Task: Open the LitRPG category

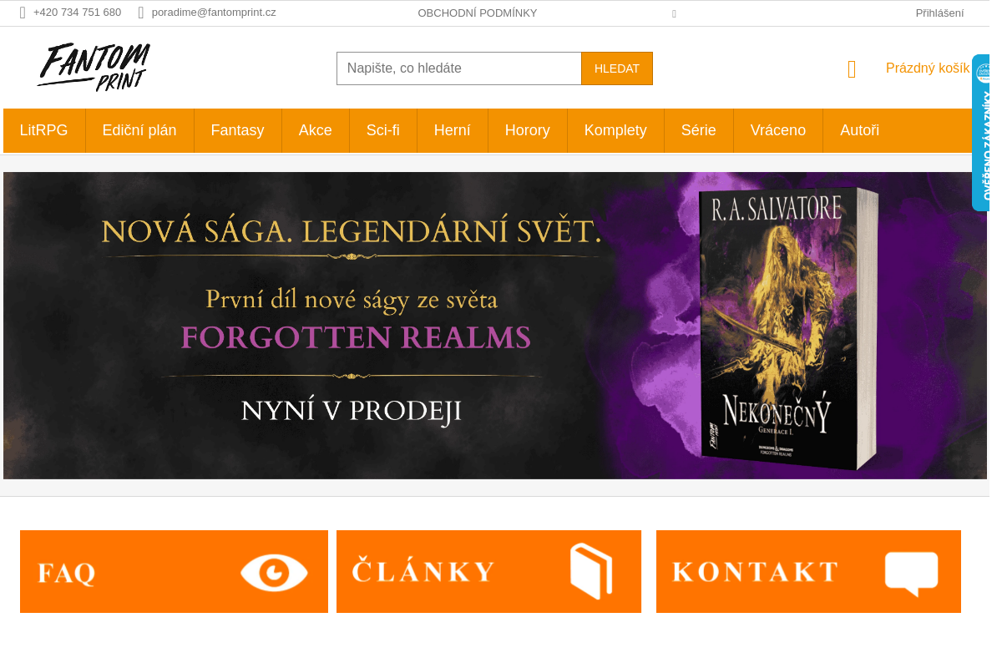Action: click(44, 130)
